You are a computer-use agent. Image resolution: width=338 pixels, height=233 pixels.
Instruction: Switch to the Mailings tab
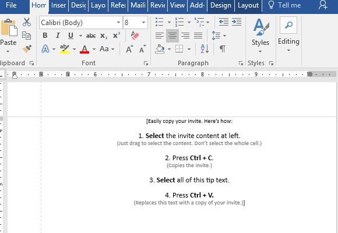tap(138, 5)
